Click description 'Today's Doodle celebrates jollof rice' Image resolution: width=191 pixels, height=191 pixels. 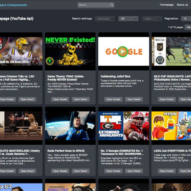coord(122,83)
